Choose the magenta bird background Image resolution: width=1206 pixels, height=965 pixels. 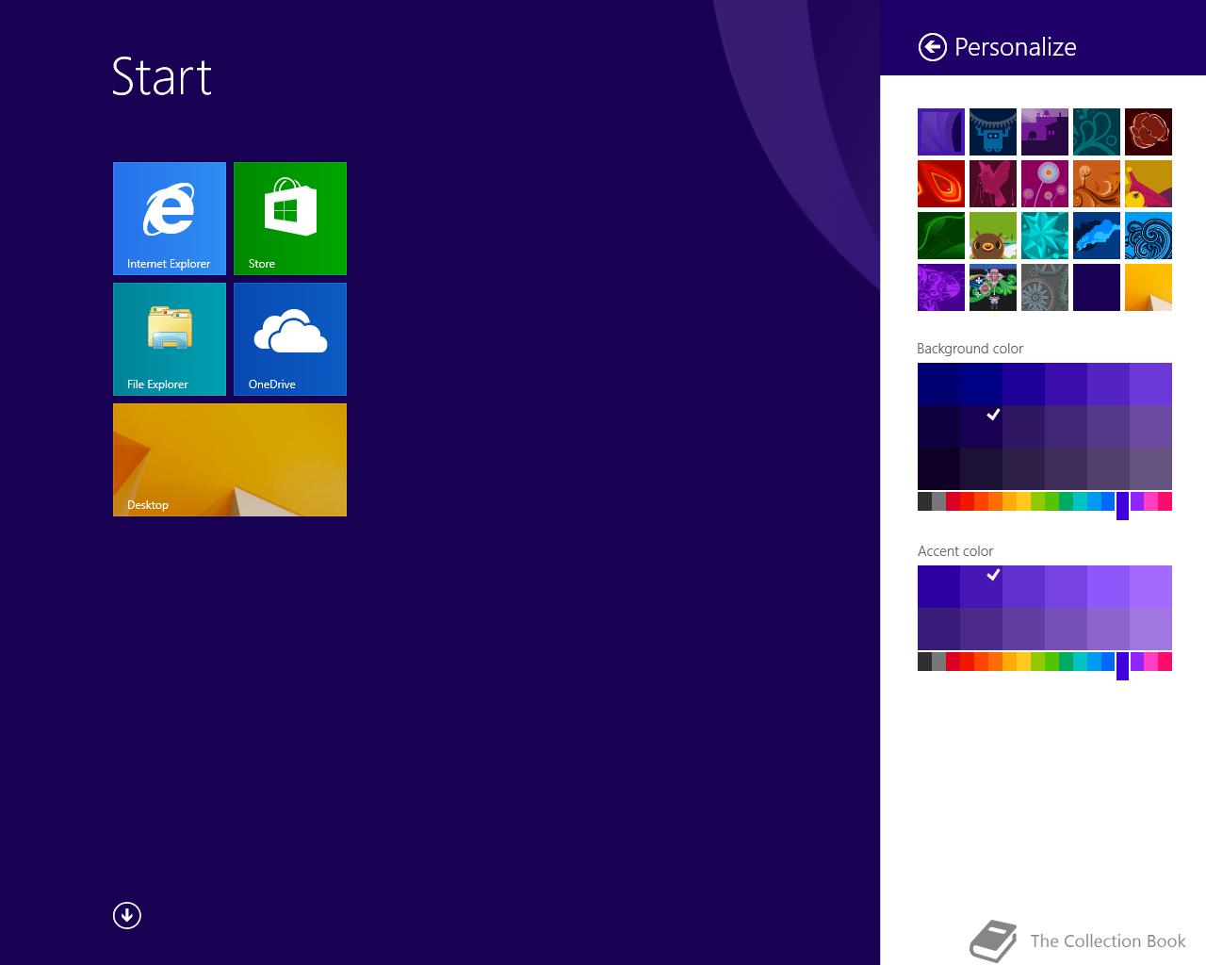click(993, 184)
